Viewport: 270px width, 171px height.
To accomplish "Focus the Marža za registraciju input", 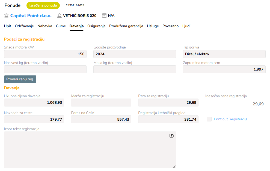I will point(101,102).
